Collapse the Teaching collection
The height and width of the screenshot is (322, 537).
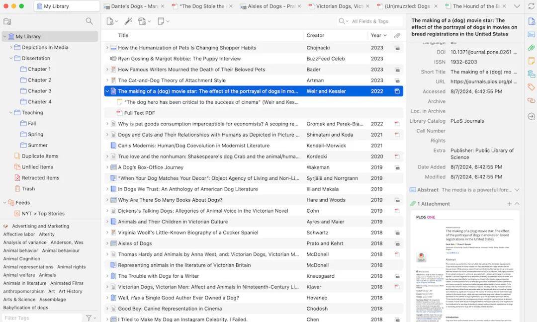click(11, 113)
